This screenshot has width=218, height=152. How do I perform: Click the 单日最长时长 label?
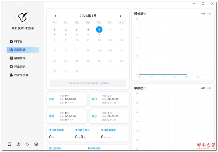[x=82, y=130]
